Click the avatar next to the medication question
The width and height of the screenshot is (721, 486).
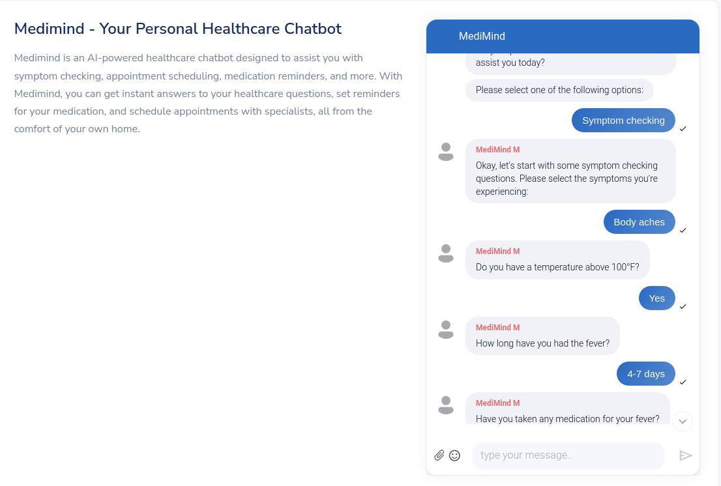446,405
